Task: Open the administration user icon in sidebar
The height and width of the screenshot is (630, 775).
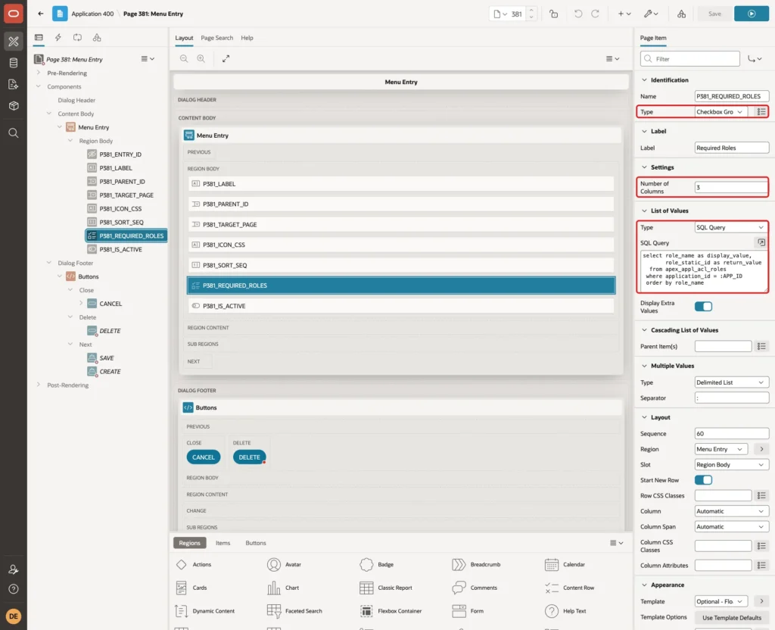Action: pos(14,569)
